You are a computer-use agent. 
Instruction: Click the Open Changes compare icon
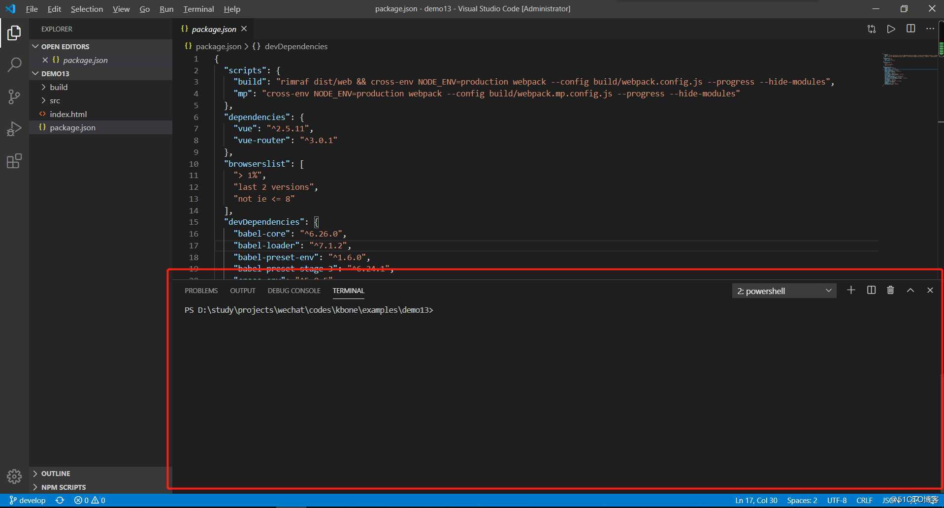tap(872, 29)
